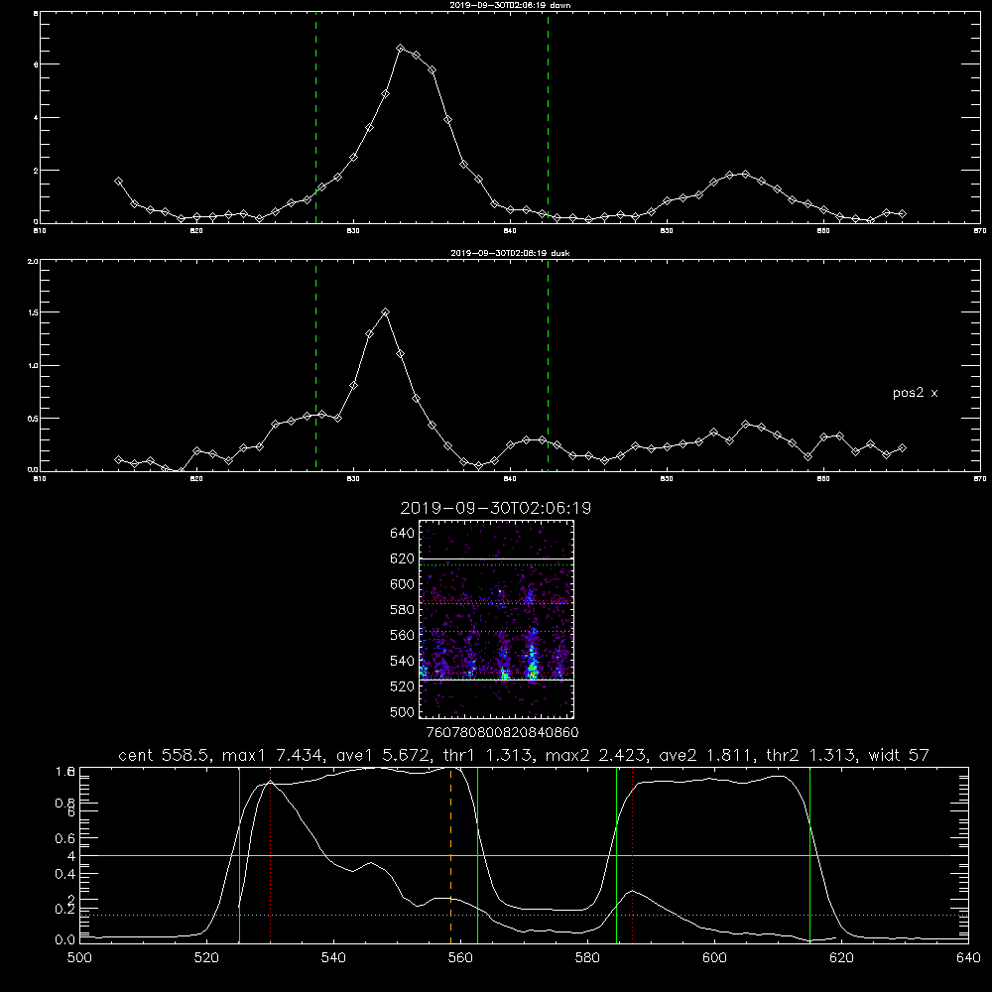Click the secondary dawn peak diamond near 855
The image size is (992, 992).
(x=745, y=174)
